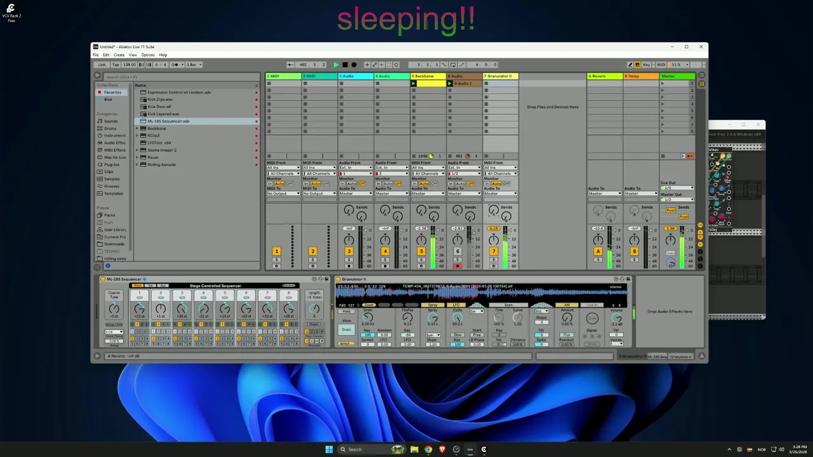This screenshot has height=457, width=813.
Task: Open the File menu
Action: pos(96,55)
